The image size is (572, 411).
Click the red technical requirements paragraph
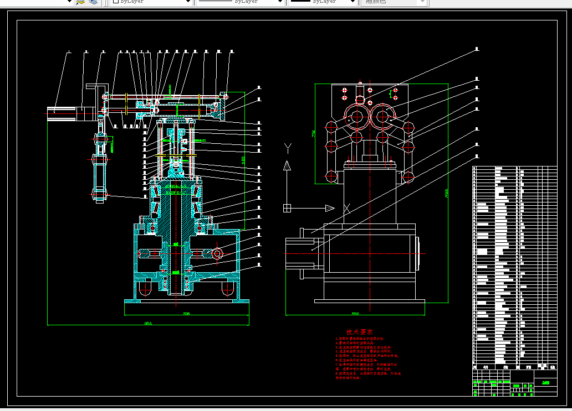(367, 358)
